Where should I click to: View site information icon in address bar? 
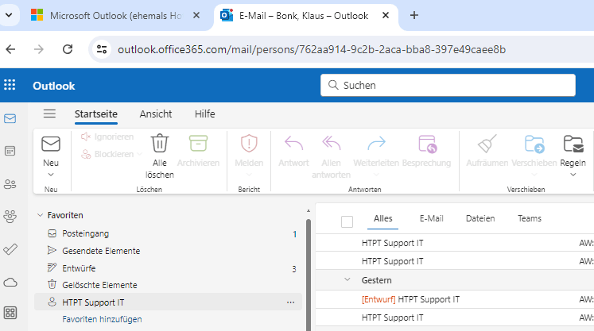click(x=102, y=49)
